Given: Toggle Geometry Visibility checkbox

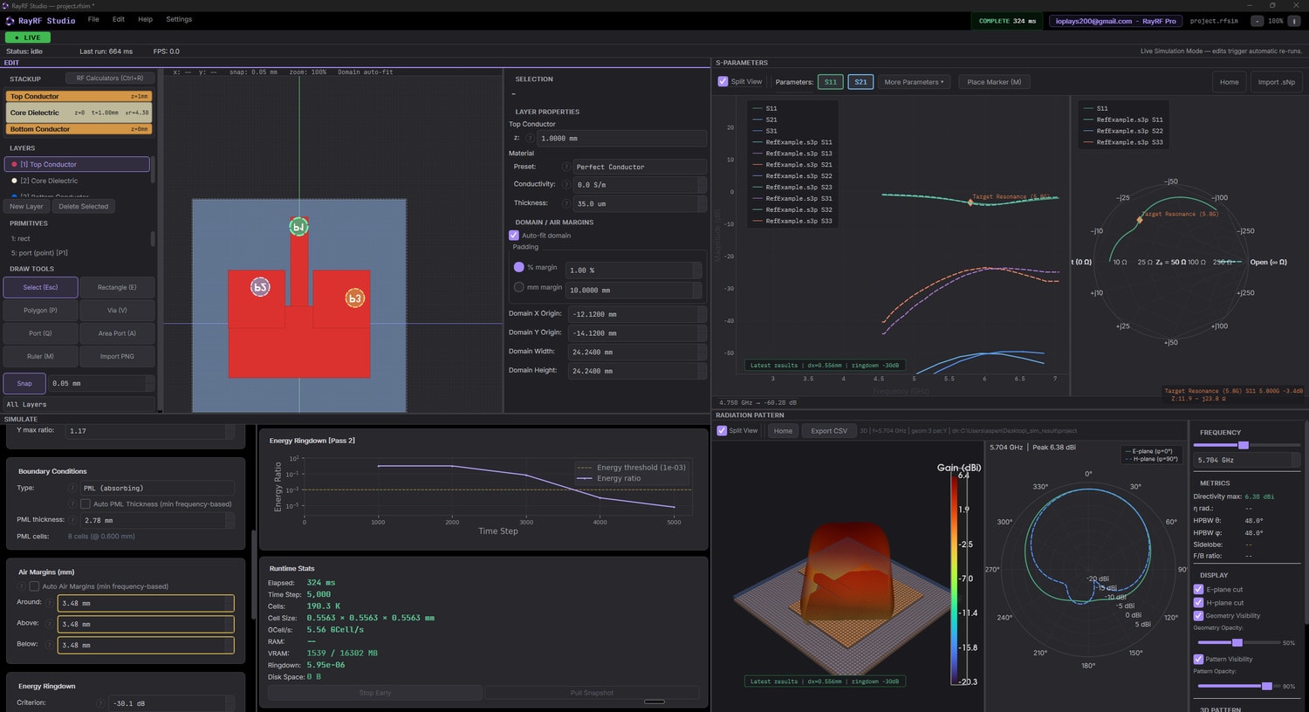Looking at the screenshot, I should (x=1198, y=615).
